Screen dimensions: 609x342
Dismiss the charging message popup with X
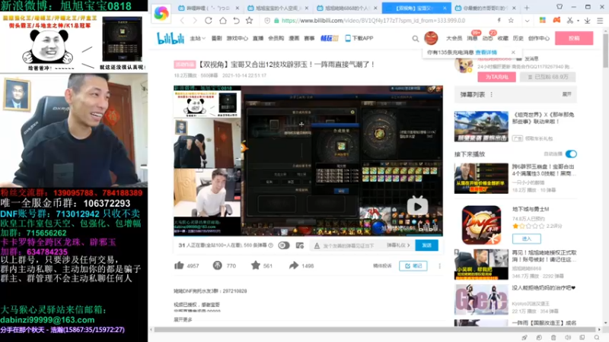pos(513,52)
